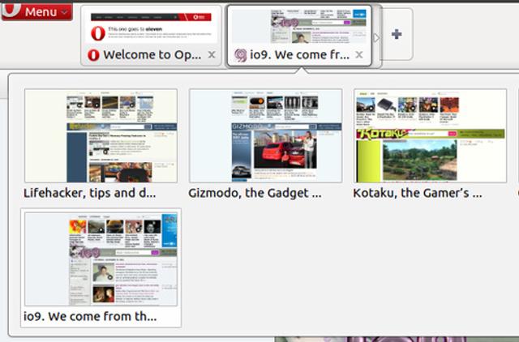519x342 pixels.
Task: Select the io9 tab stack
Action: coord(299,36)
